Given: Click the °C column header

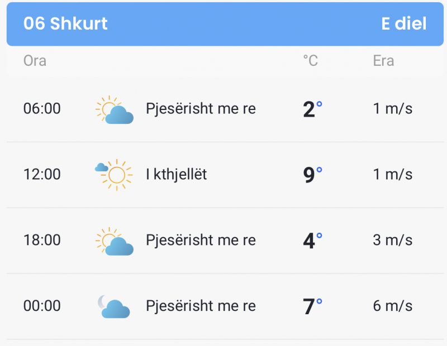Looking at the screenshot, I should [310, 61].
